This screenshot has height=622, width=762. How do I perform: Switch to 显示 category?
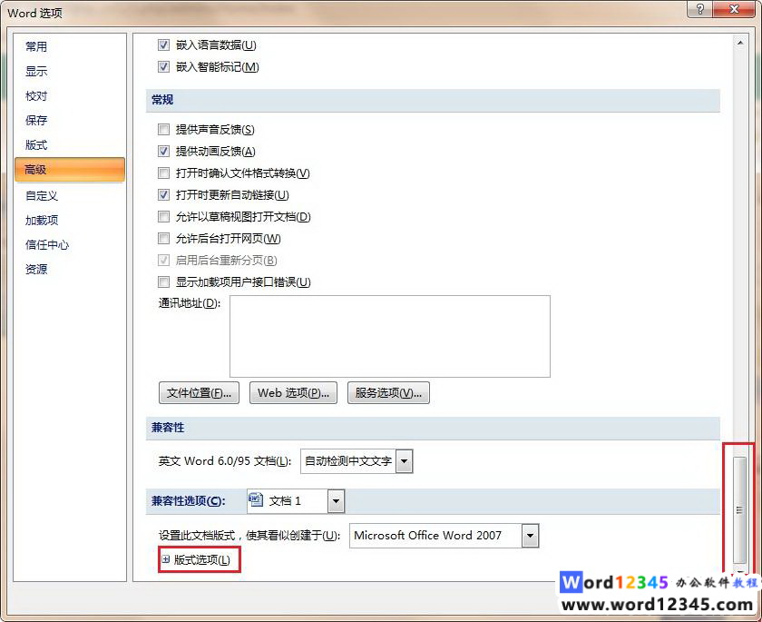pos(36,71)
